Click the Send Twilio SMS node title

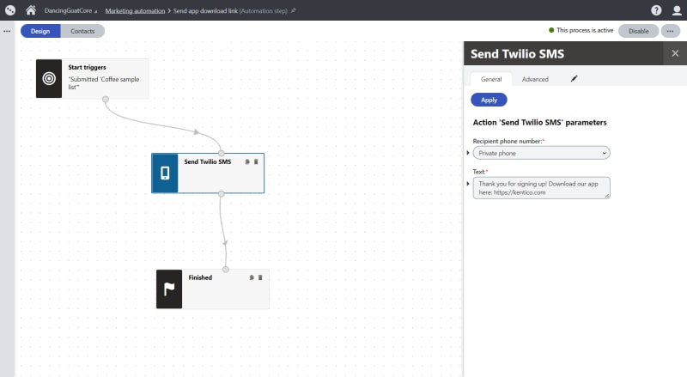[x=207, y=161]
